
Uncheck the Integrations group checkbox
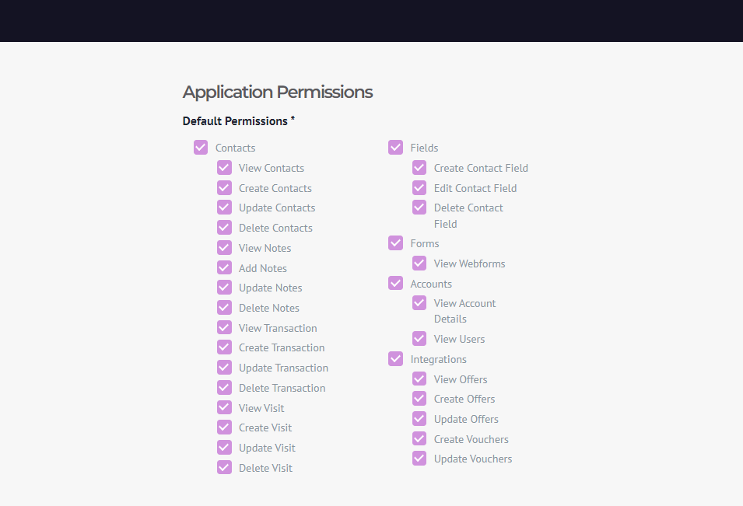point(395,359)
